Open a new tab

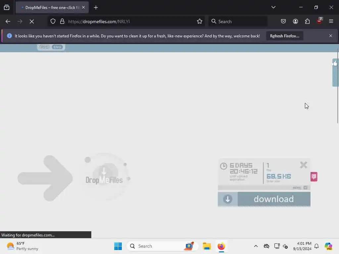click(x=96, y=8)
